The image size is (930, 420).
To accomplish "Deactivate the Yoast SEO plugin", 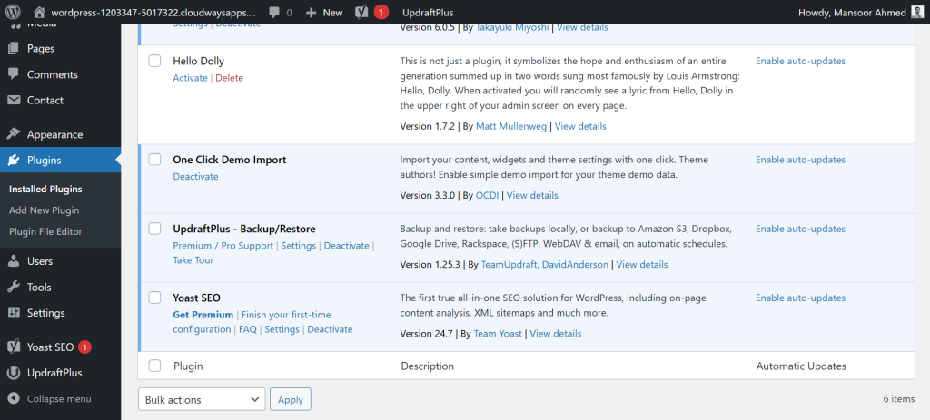I will tap(330, 329).
